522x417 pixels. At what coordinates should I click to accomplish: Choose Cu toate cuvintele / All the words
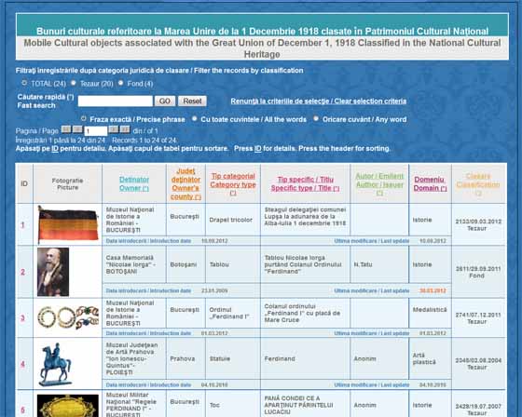pyautogui.click(x=194, y=119)
